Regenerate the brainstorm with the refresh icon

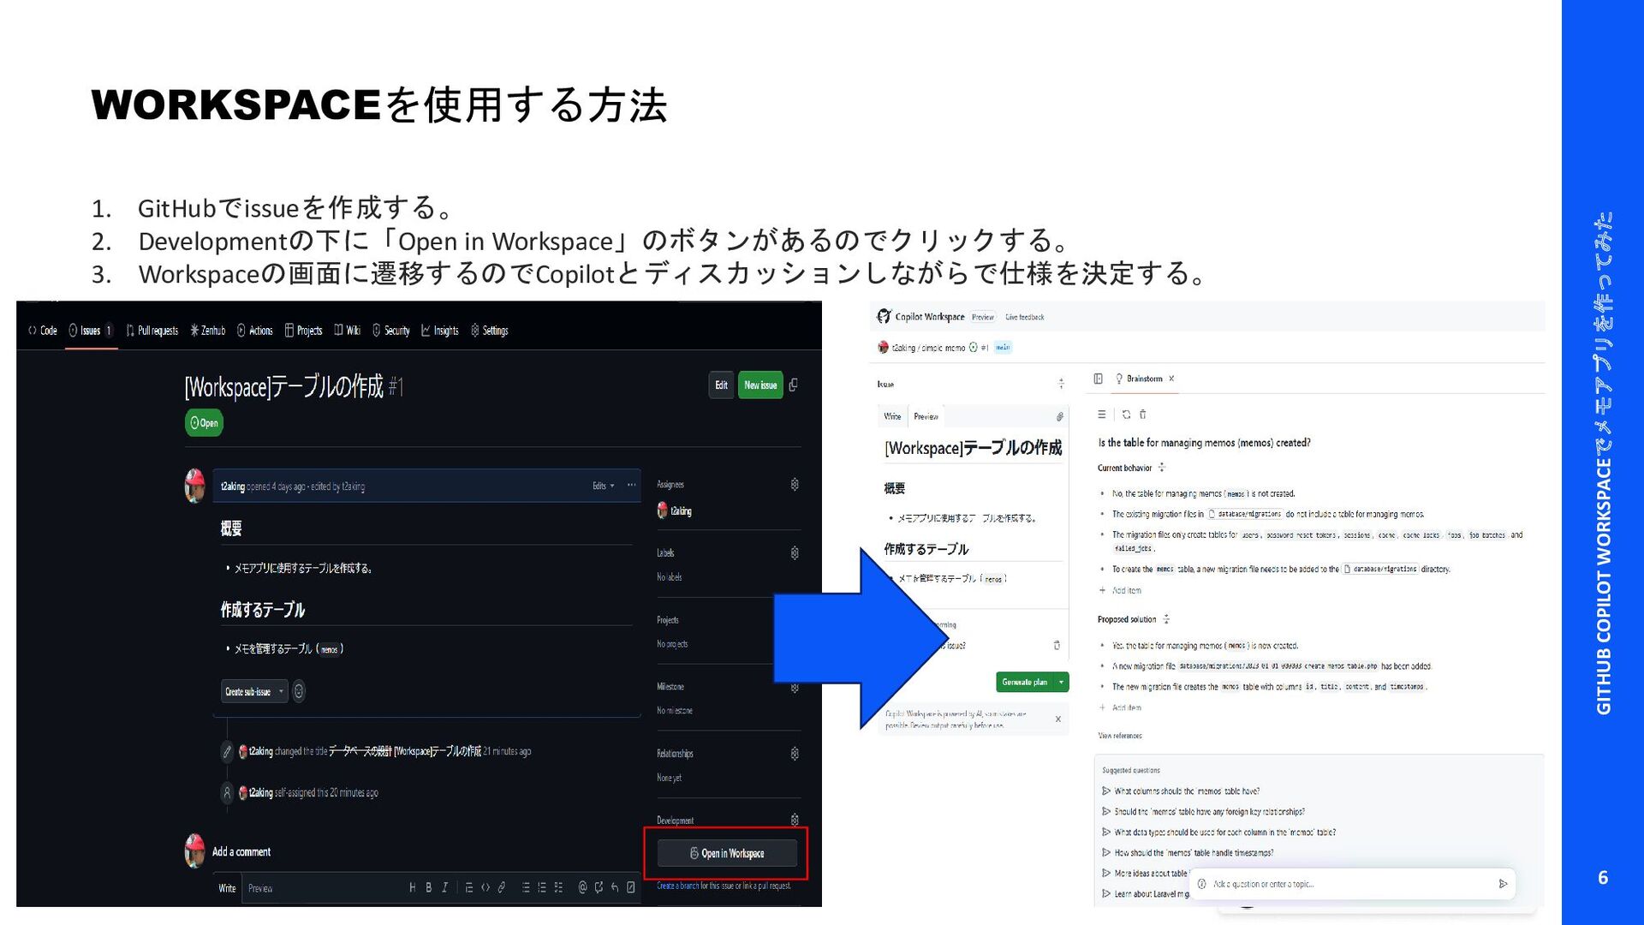1127,415
